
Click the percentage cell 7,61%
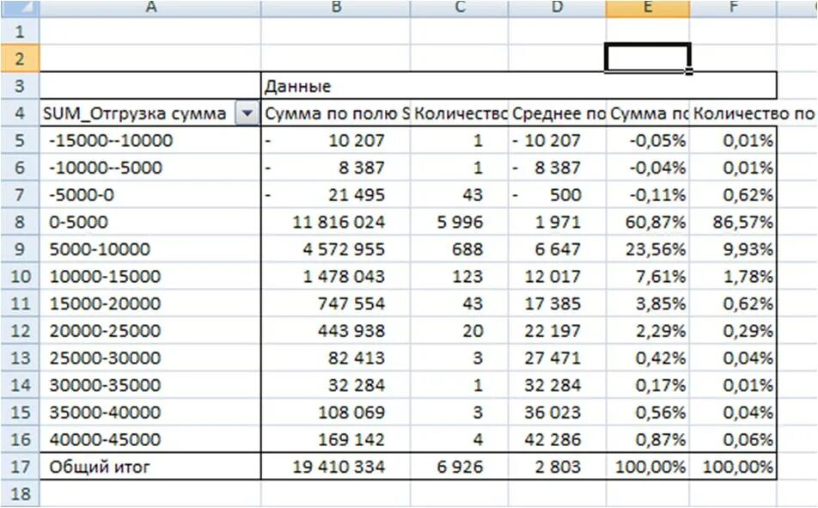[648, 276]
